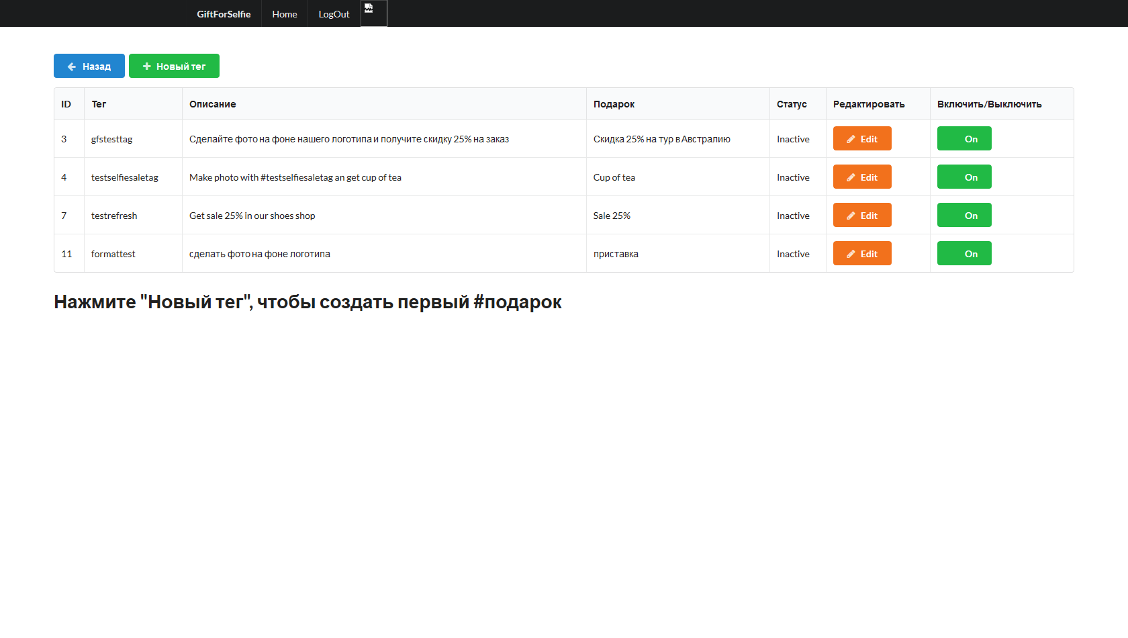Select the formattest tag name cell

[x=133, y=254]
